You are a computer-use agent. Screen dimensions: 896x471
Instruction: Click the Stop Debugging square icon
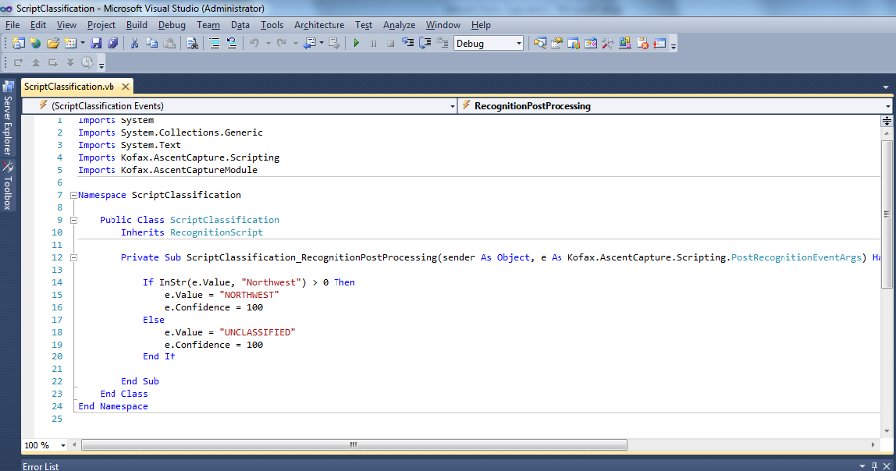391,44
